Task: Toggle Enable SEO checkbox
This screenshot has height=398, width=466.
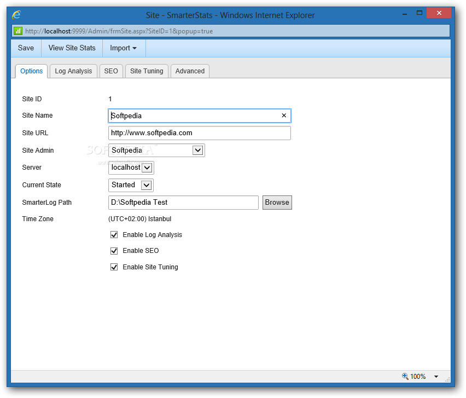Action: pyautogui.click(x=114, y=251)
